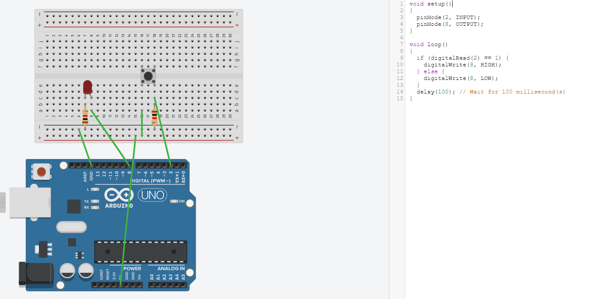Screen dimensions: 608x299
Task: Click line number 9 in gutter
Action: [401, 58]
